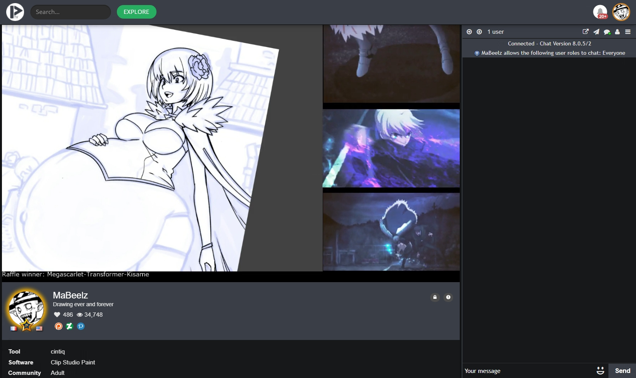Image resolution: width=636 pixels, height=378 pixels.
Task: Click the 'Adult' community value
Action: tap(57, 373)
